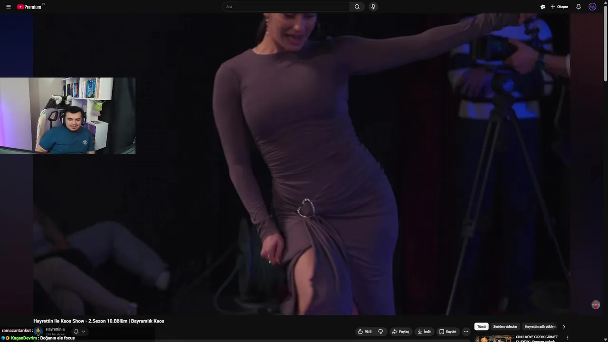Open Hayrettin channel avatar

click(38, 331)
